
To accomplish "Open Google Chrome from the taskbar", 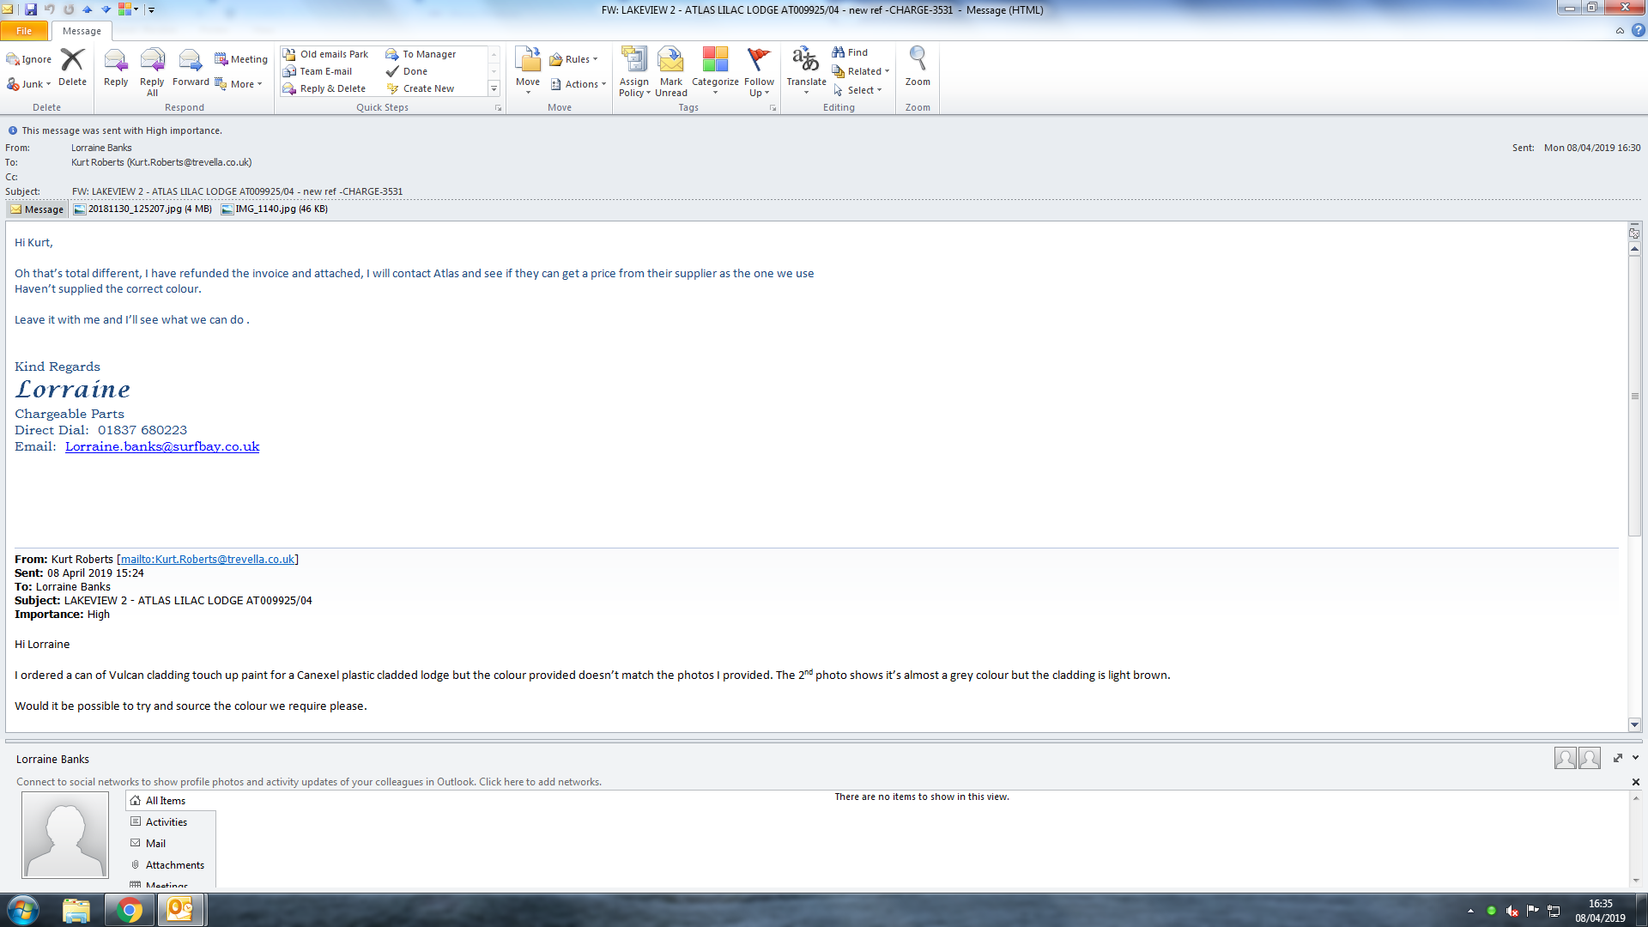I will click(130, 910).
